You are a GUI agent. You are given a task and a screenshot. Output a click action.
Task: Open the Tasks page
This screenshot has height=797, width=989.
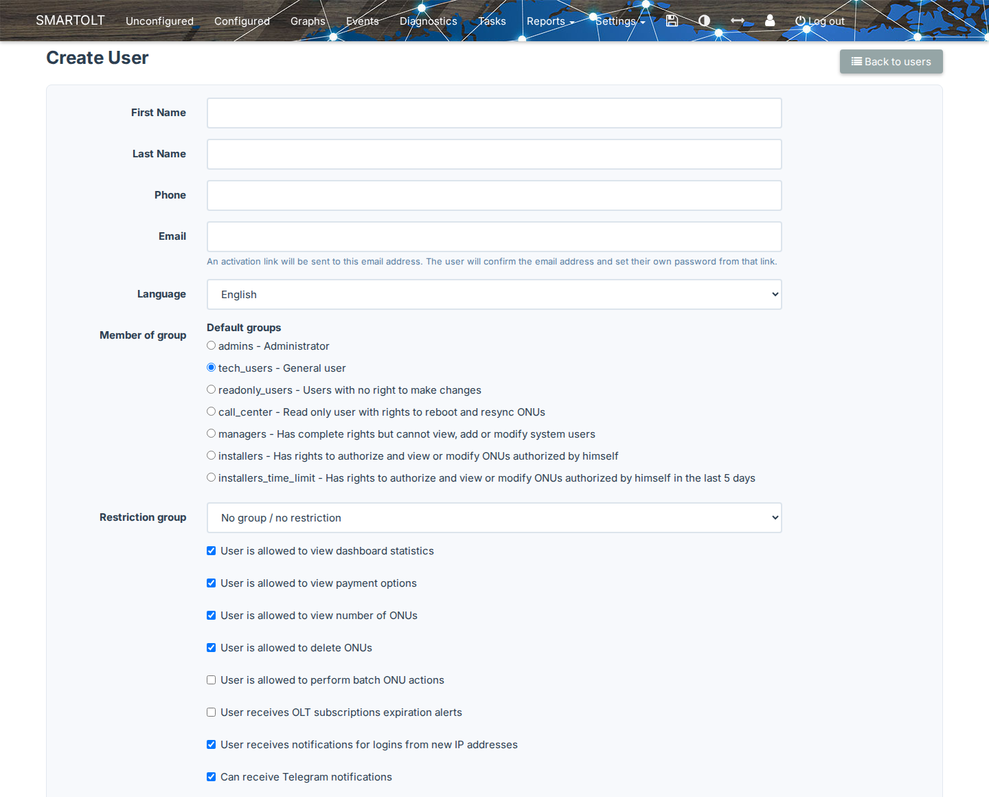pyautogui.click(x=492, y=21)
